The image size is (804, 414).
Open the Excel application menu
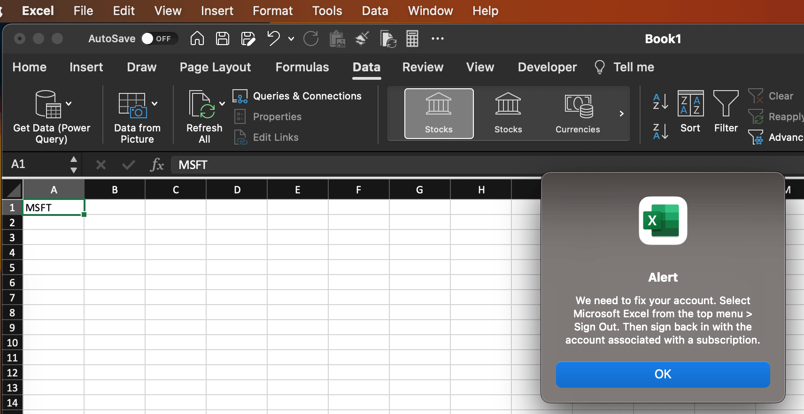coord(38,11)
